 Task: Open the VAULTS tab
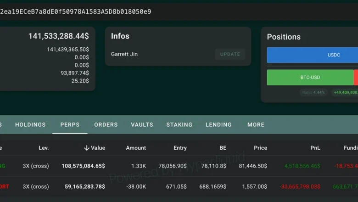click(142, 124)
